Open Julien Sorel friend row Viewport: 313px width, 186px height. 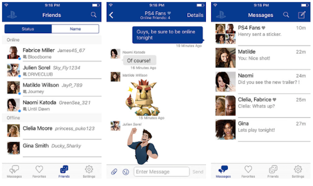click(52, 70)
